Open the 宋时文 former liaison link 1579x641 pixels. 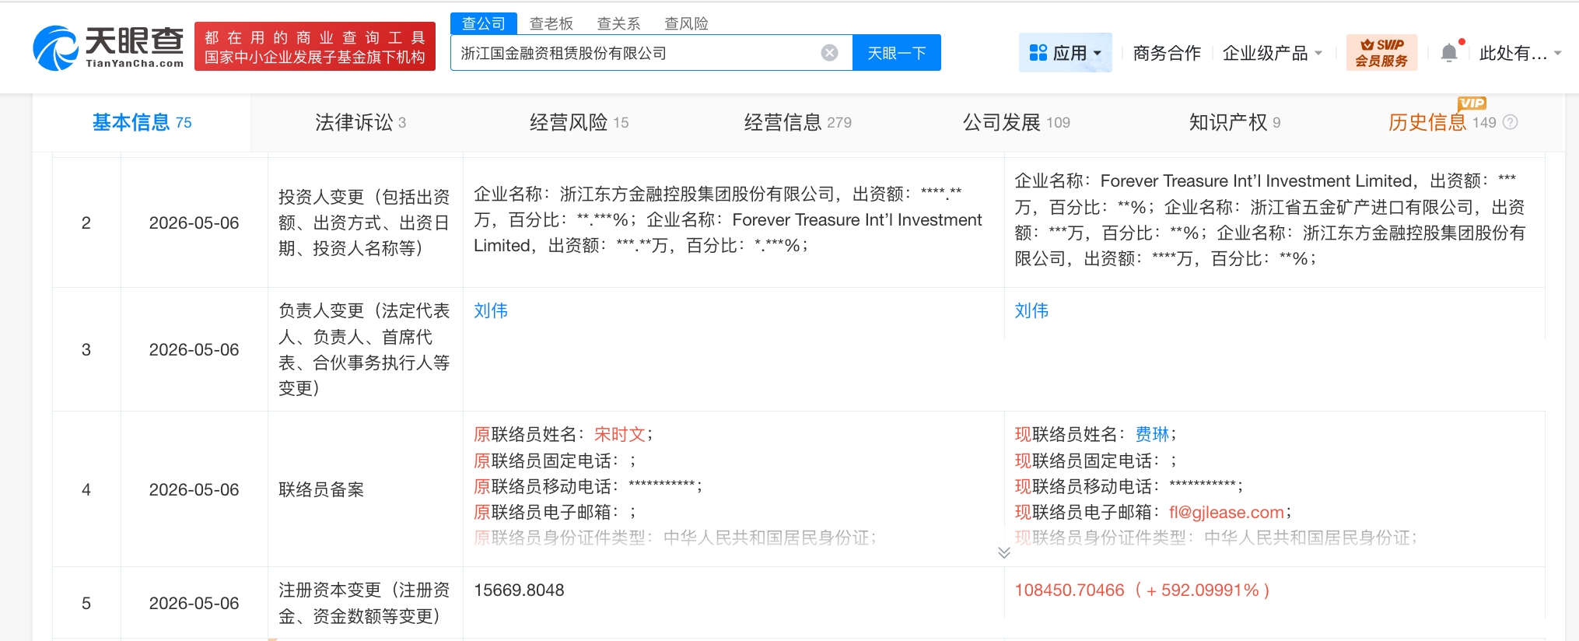tap(620, 434)
